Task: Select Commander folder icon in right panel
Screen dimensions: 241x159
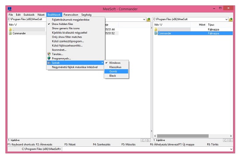Action: point(156,33)
